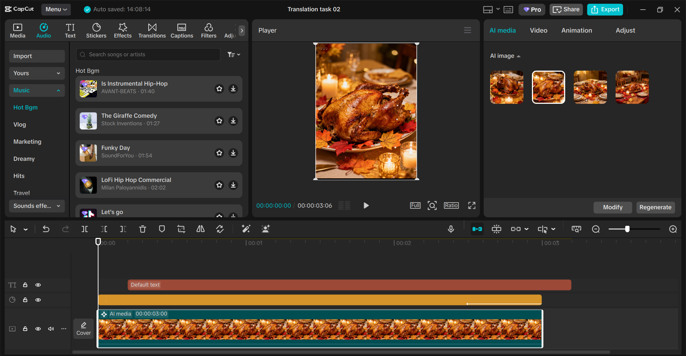This screenshot has height=356, width=686.
Task: Switch to the Animation tab
Action: coord(576,30)
